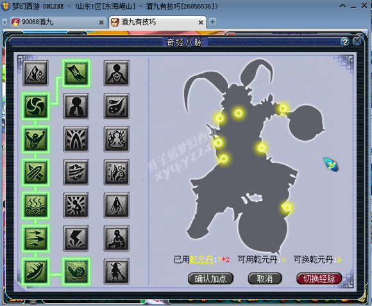Close the 奇经八脉 panel

tap(357, 42)
